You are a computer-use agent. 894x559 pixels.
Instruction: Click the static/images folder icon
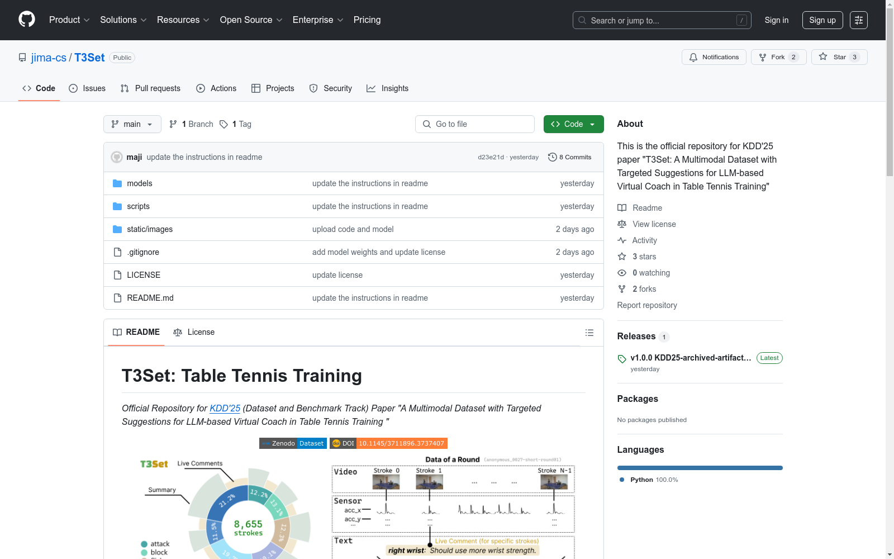tap(117, 229)
